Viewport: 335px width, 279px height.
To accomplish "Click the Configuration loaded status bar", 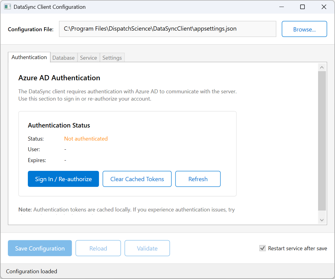I will click(x=31, y=271).
